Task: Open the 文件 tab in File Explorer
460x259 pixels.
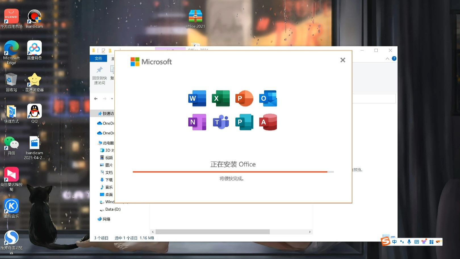Action: pos(98,58)
